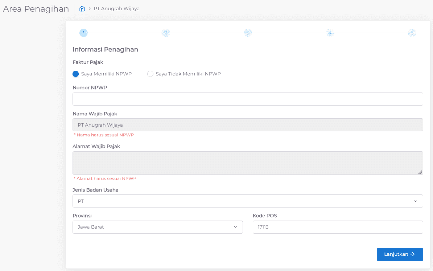
Task: Click step 5 circle indicator
Action: pos(412,33)
